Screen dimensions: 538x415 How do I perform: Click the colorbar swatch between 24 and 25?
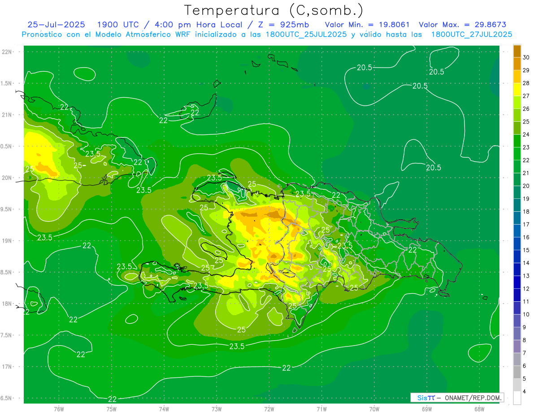(x=517, y=128)
